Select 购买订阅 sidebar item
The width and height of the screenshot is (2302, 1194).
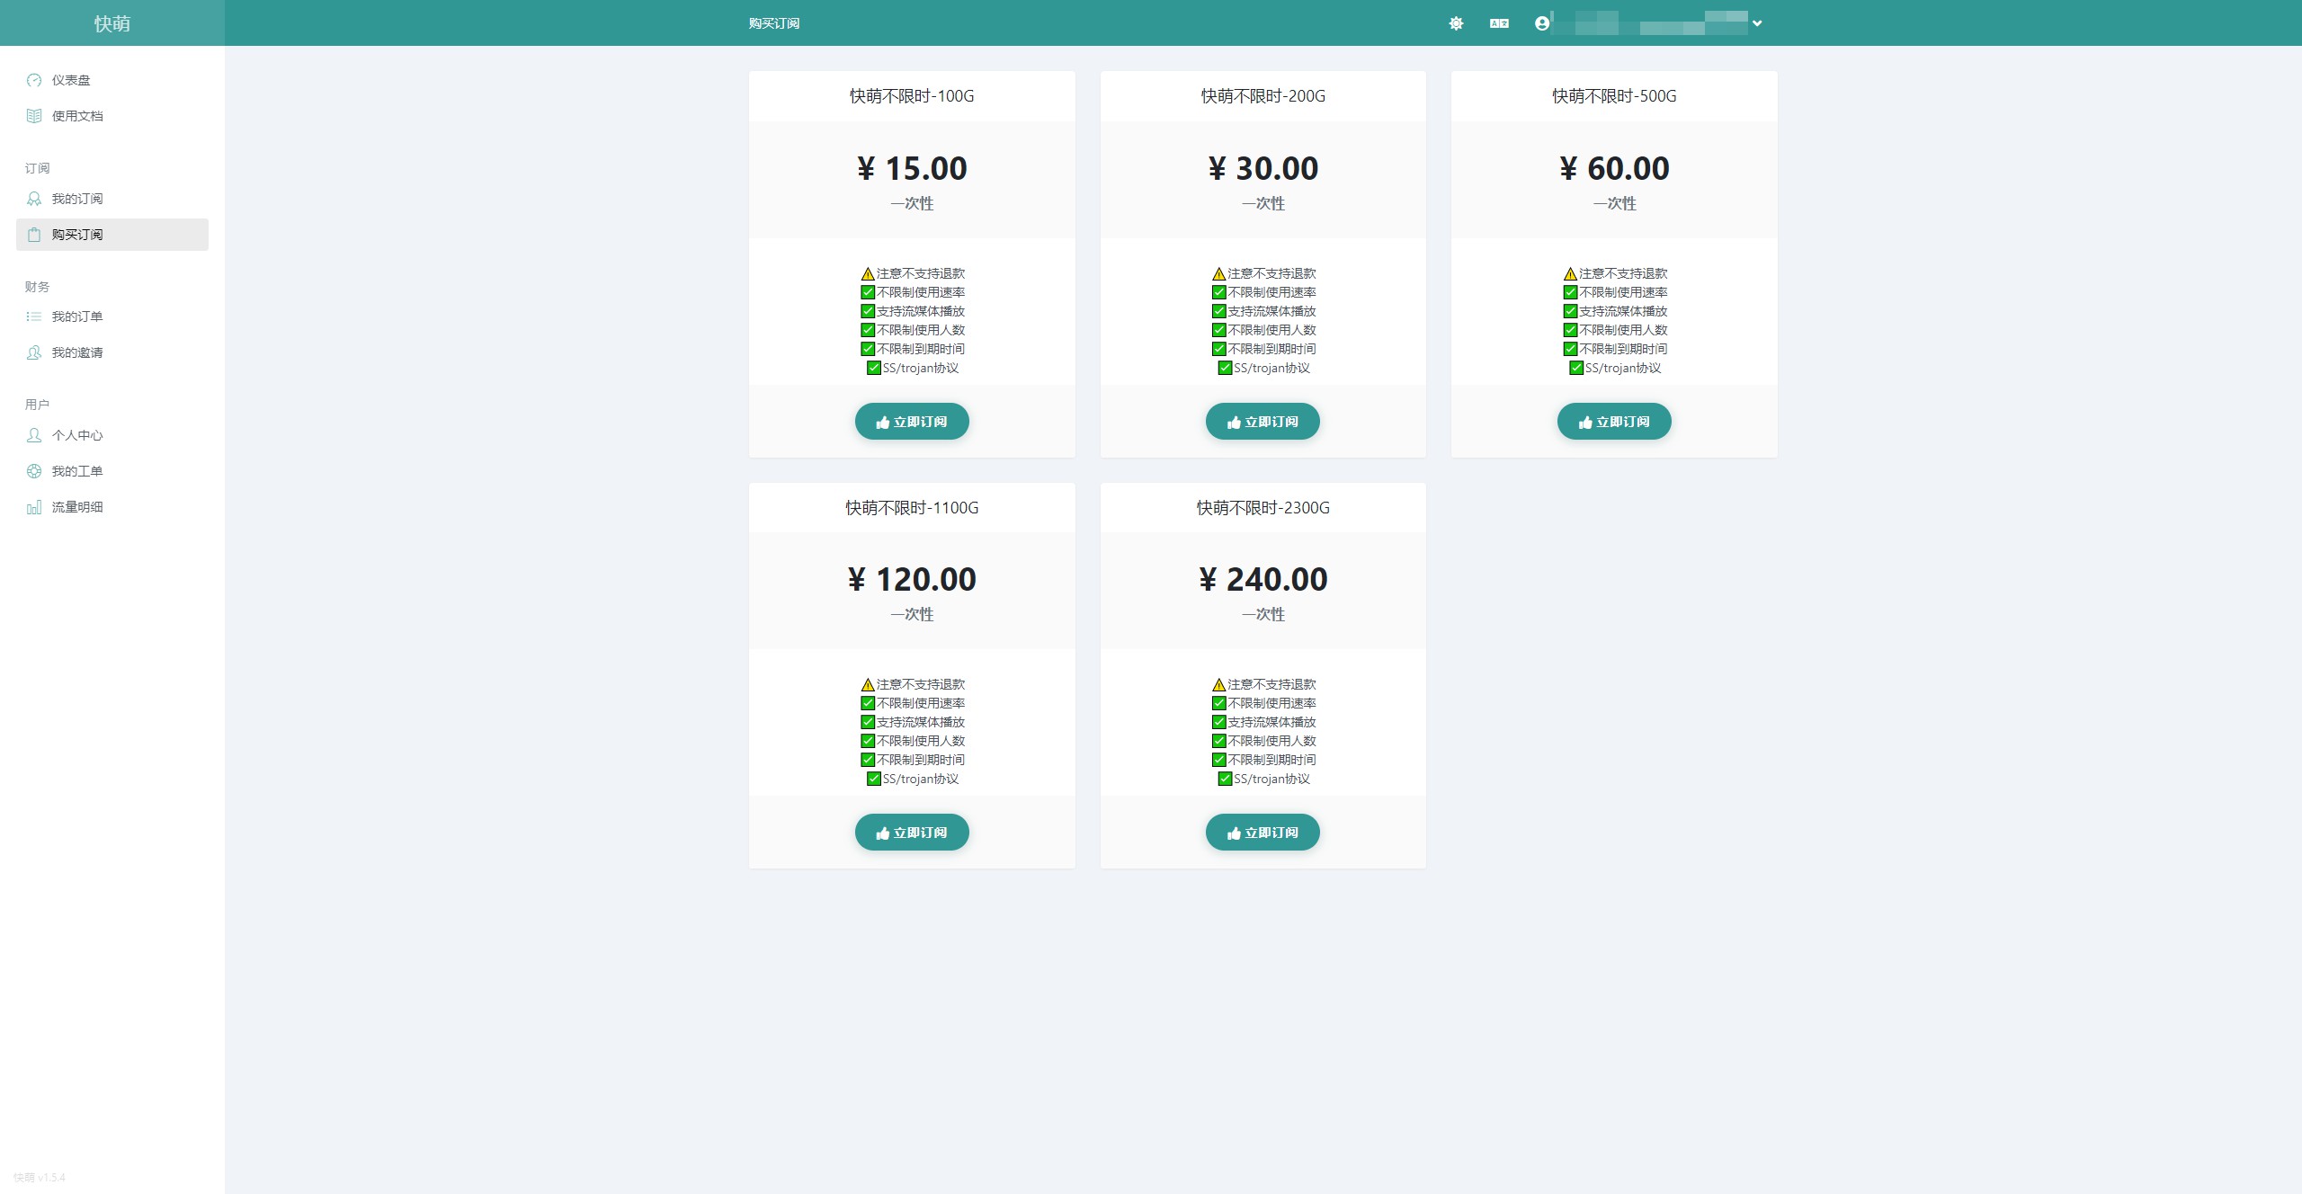click(77, 235)
